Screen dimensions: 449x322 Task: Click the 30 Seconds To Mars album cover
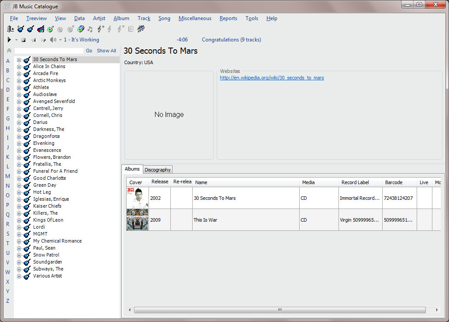tap(138, 198)
